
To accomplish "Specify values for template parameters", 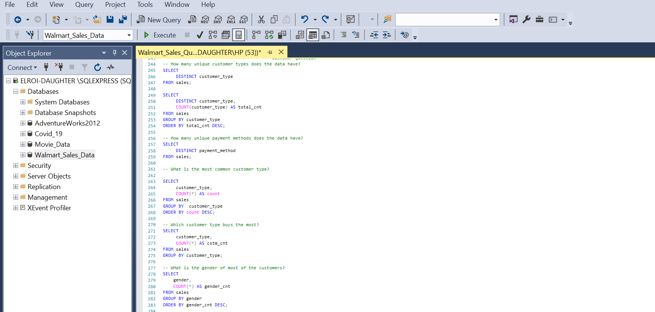I will pos(405,35).
